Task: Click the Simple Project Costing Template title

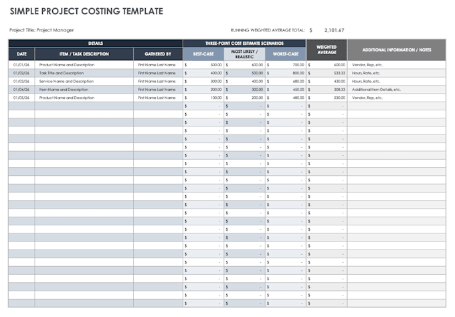Action: click(86, 11)
